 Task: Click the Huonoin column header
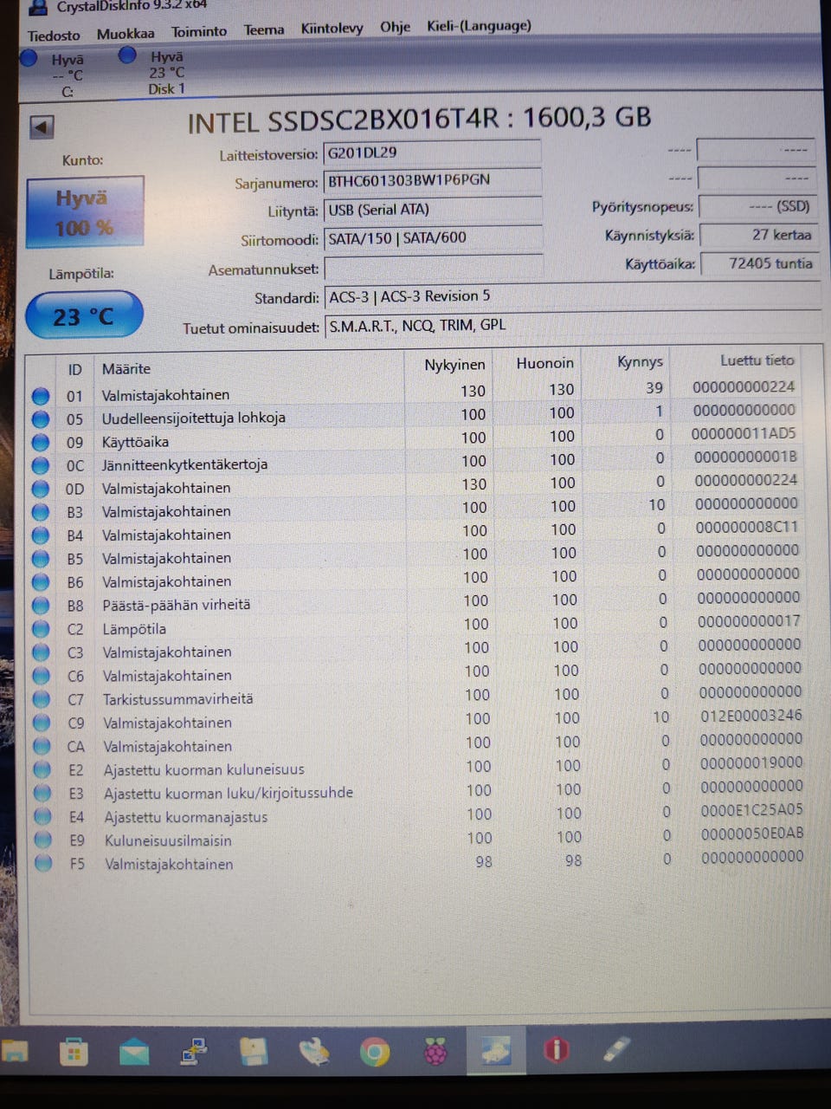[544, 363]
